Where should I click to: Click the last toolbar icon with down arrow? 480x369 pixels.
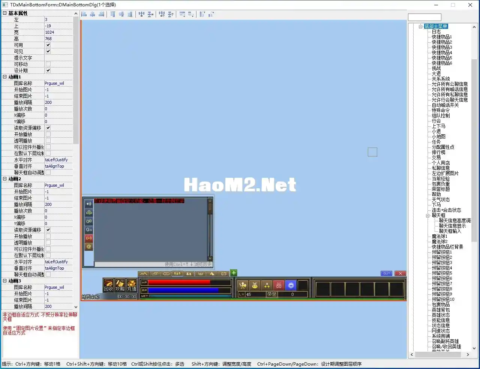(x=211, y=14)
